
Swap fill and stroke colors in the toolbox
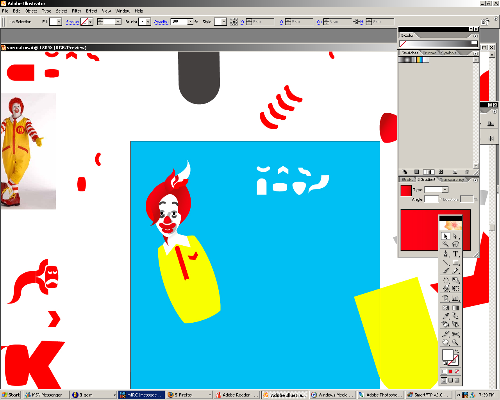pos(457,352)
